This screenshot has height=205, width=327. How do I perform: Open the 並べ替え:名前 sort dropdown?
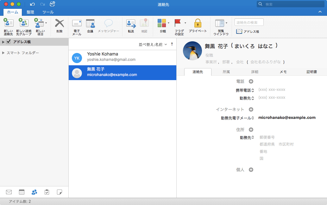click(153, 44)
